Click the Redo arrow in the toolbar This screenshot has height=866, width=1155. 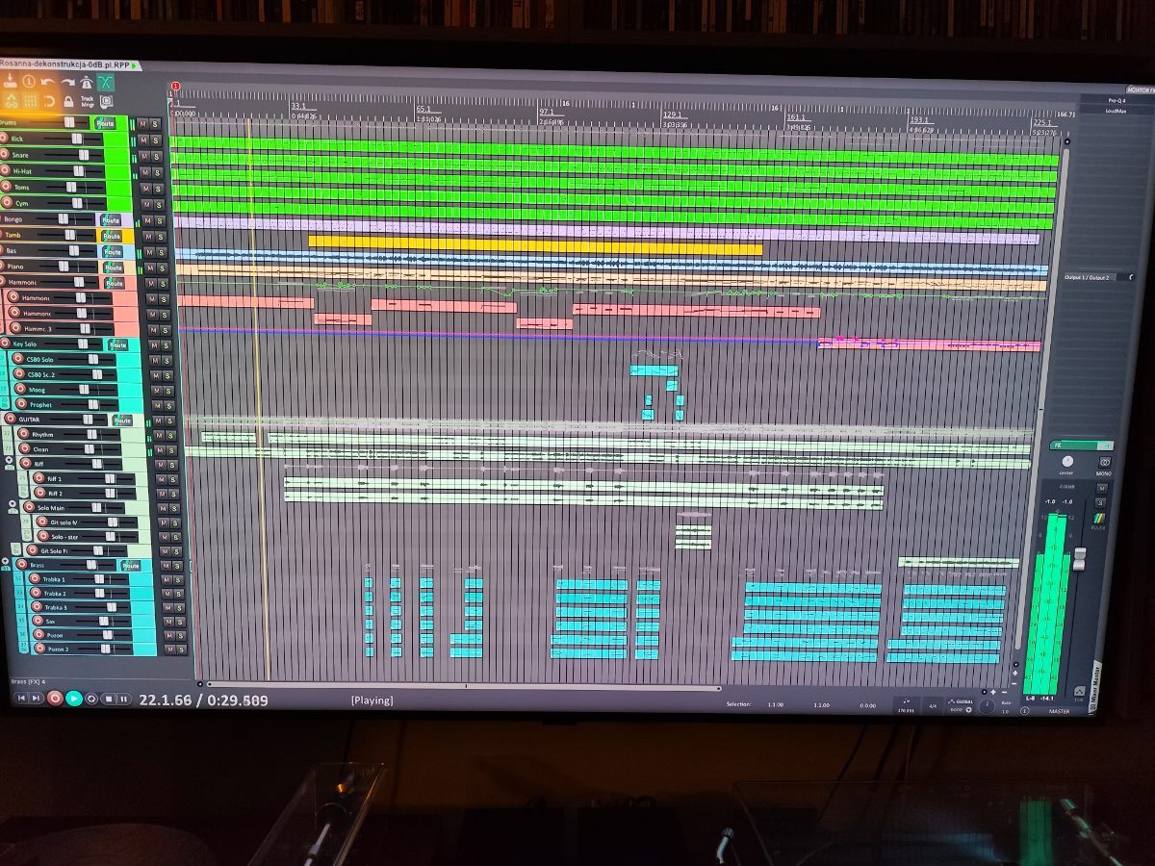point(67,82)
